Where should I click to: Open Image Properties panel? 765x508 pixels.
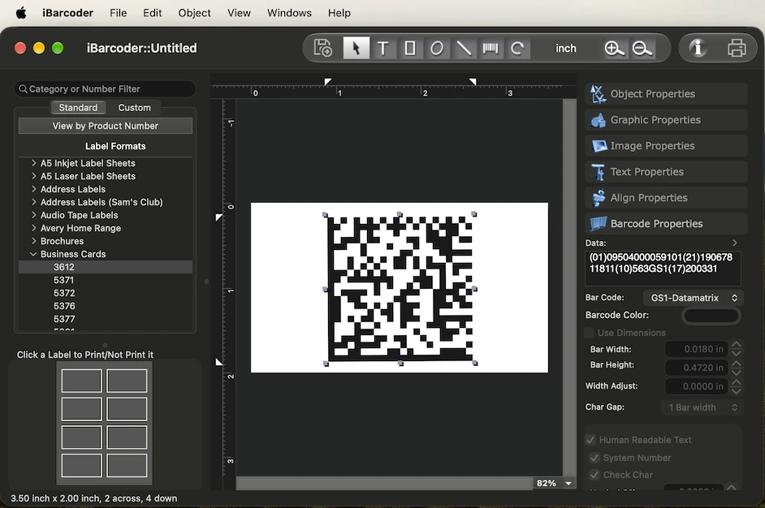[666, 146]
